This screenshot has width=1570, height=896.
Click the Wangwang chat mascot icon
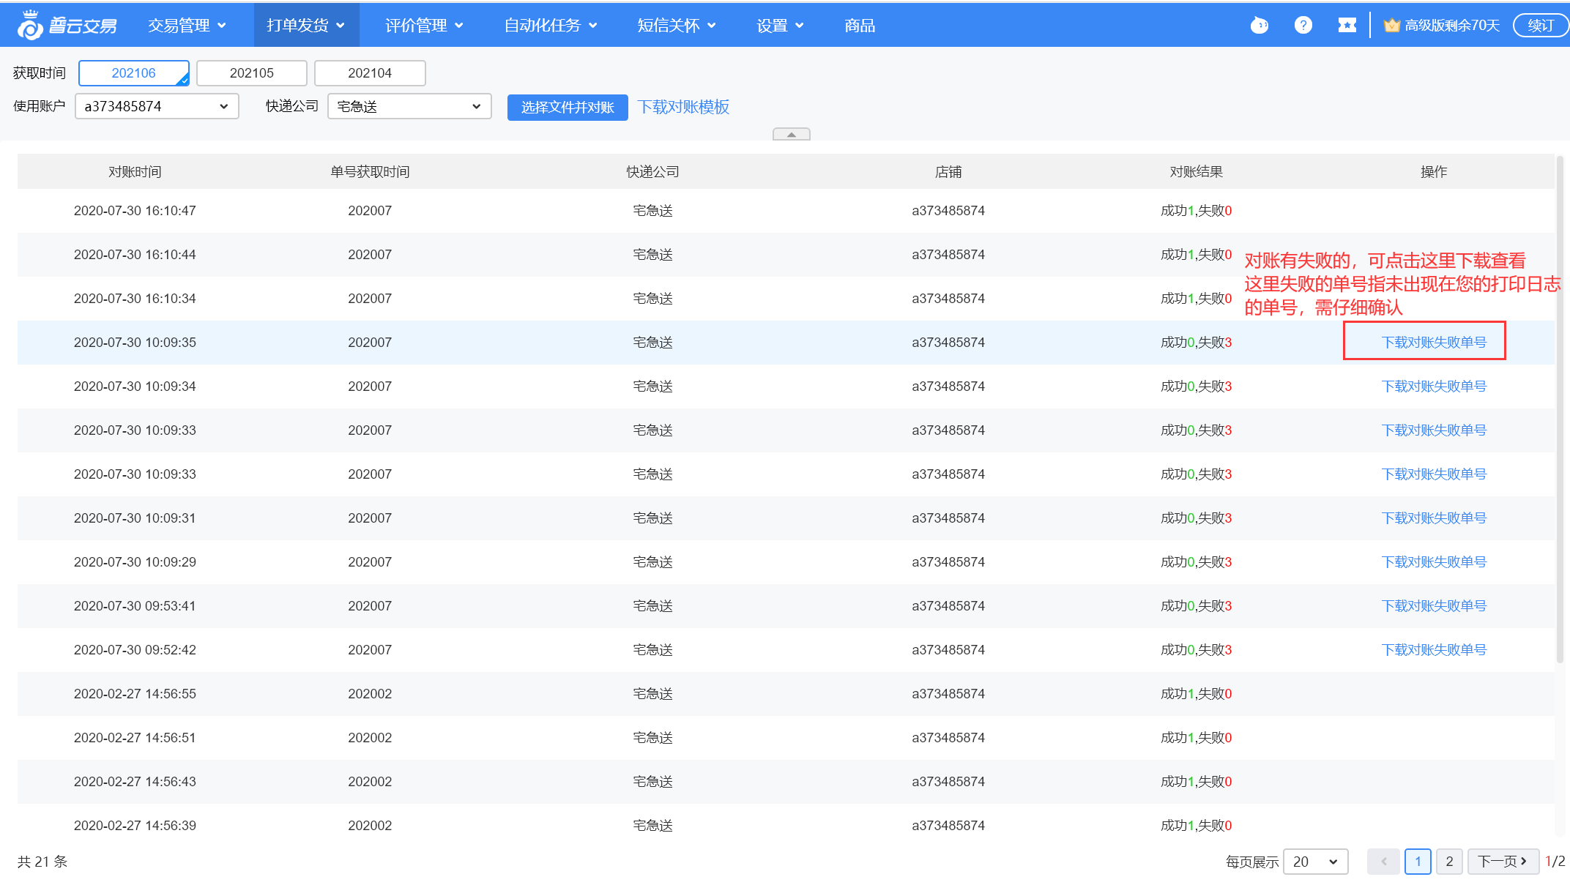(1259, 26)
